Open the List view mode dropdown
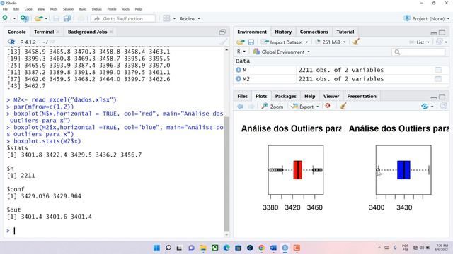 [420, 42]
